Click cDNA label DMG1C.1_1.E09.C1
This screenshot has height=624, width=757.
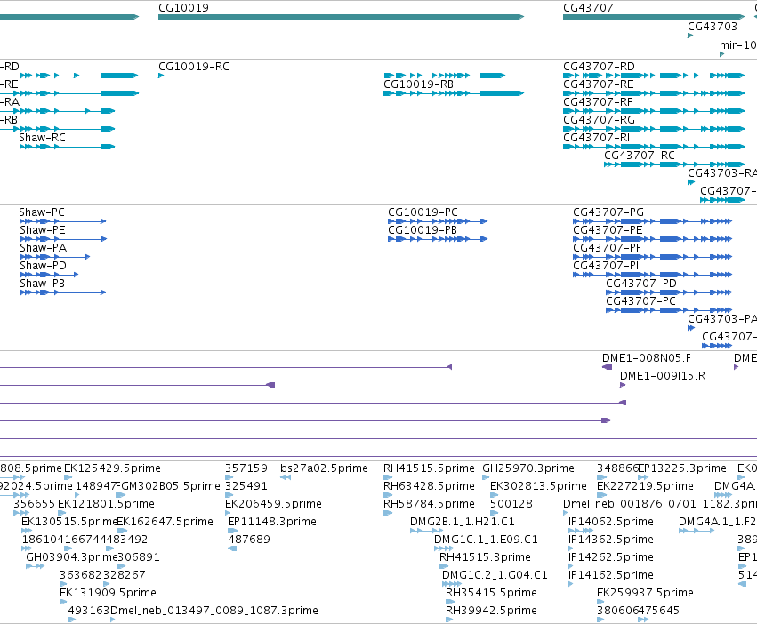[486, 540]
